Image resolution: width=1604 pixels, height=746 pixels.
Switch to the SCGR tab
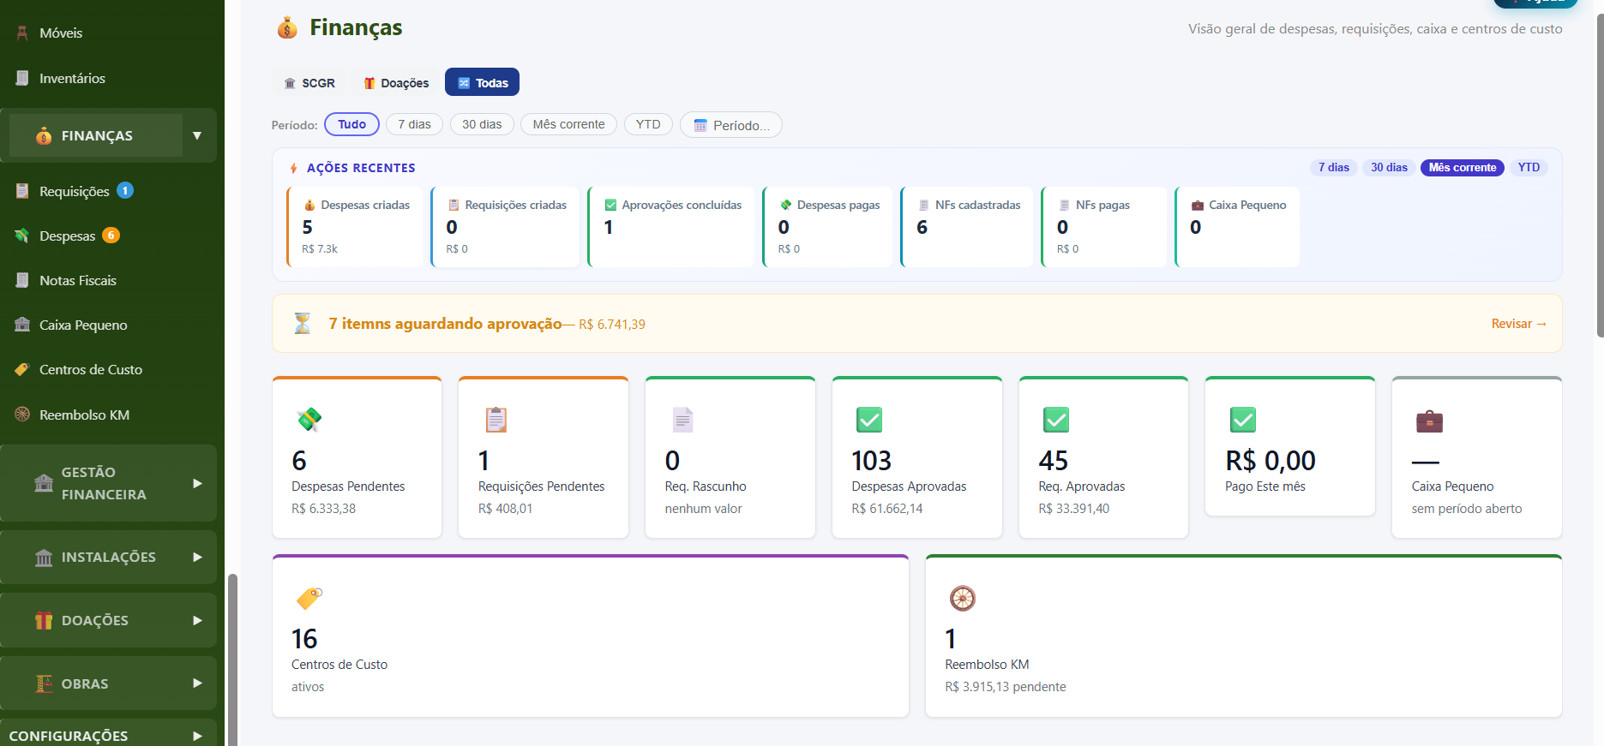click(309, 82)
